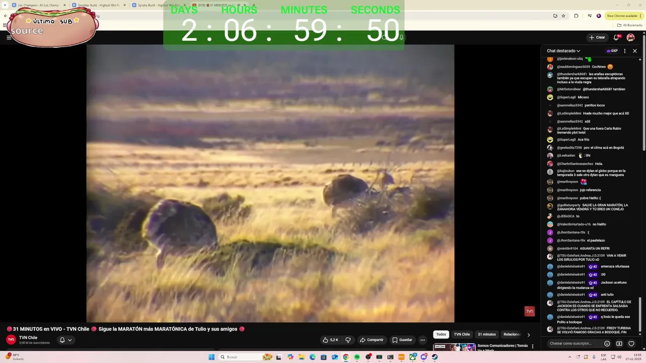
Task: Click the video player to pause
Action: (x=270, y=183)
